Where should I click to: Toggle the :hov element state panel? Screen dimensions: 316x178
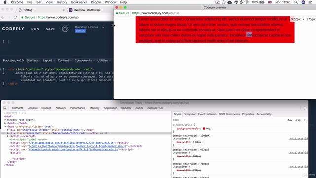[289, 120]
